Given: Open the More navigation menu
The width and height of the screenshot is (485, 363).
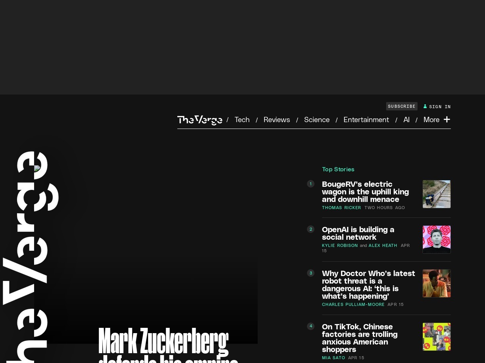Looking at the screenshot, I should [x=432, y=119].
